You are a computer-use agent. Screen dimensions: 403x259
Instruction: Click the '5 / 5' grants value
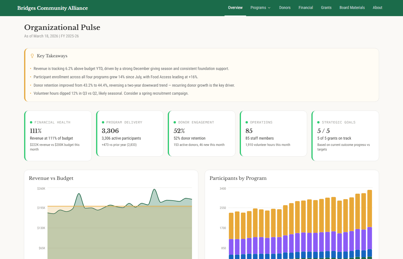pos(324,131)
